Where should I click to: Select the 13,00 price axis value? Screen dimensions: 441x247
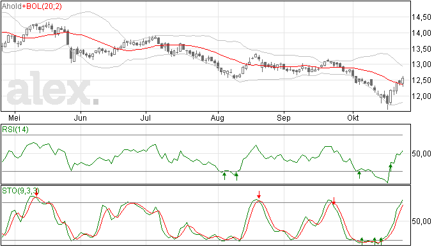click(x=421, y=64)
